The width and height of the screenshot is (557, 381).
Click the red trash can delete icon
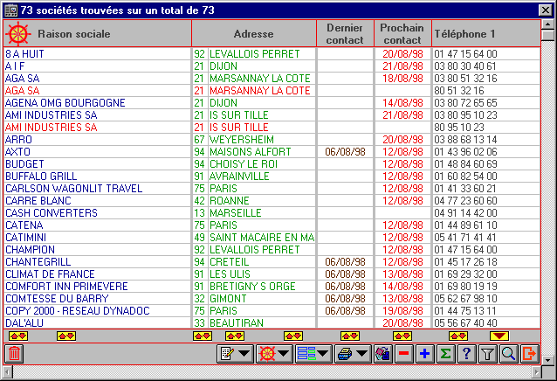point(14,354)
